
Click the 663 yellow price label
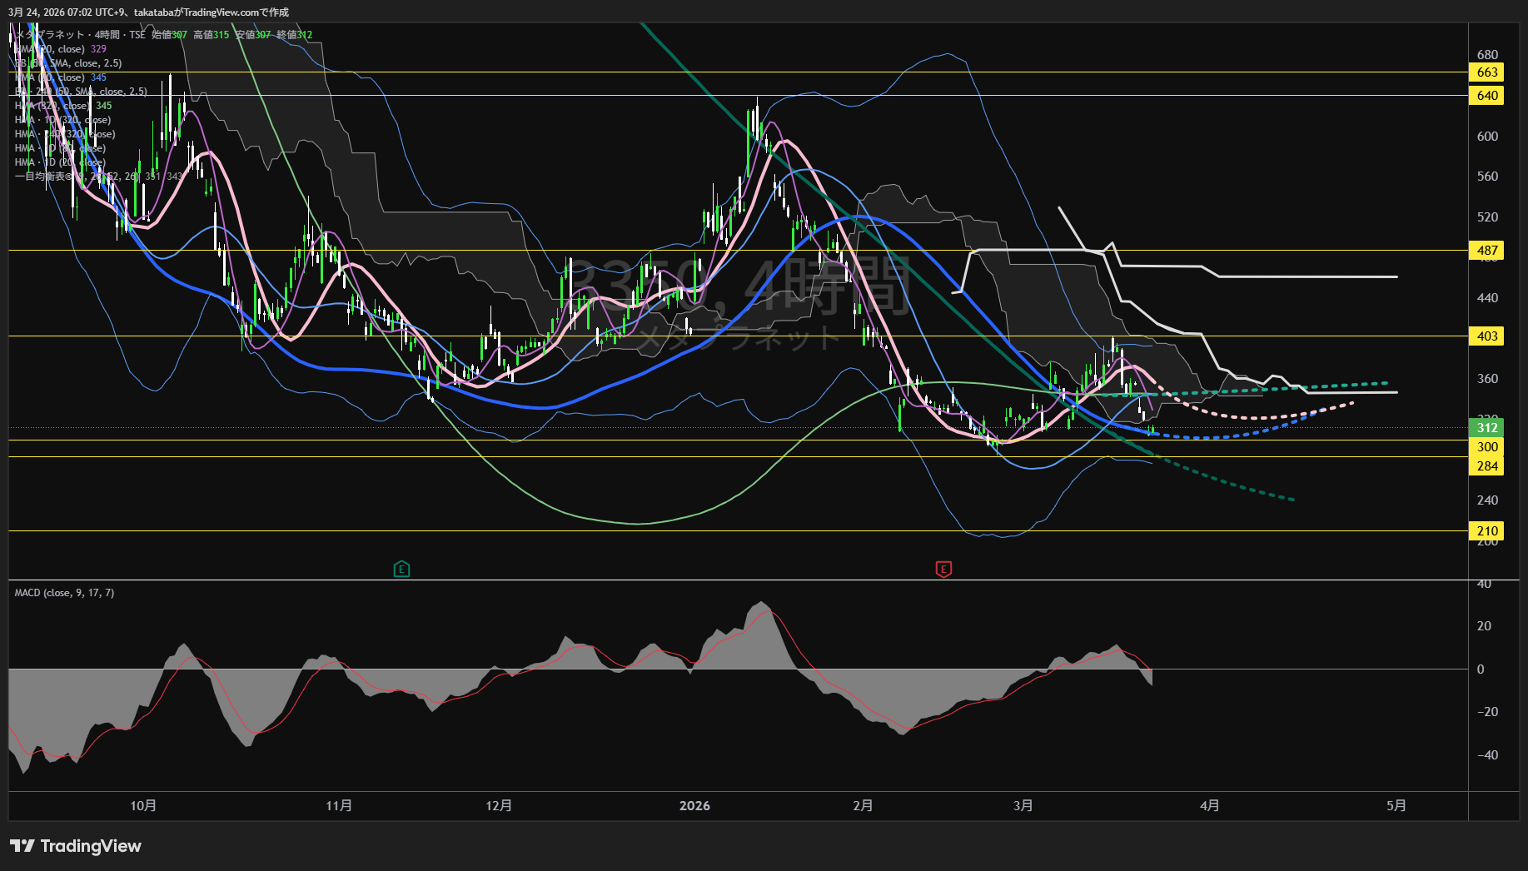coord(1486,72)
